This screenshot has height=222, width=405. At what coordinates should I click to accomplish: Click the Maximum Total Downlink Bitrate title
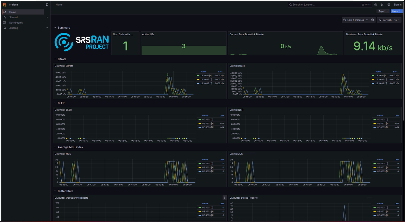click(x=364, y=34)
